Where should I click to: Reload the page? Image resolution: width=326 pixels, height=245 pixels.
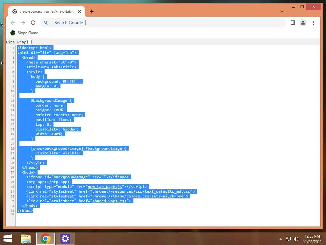click(x=33, y=23)
